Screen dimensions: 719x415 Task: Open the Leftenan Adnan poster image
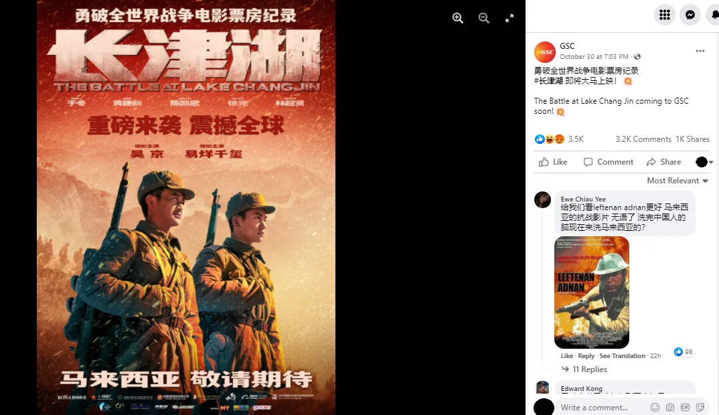(592, 293)
